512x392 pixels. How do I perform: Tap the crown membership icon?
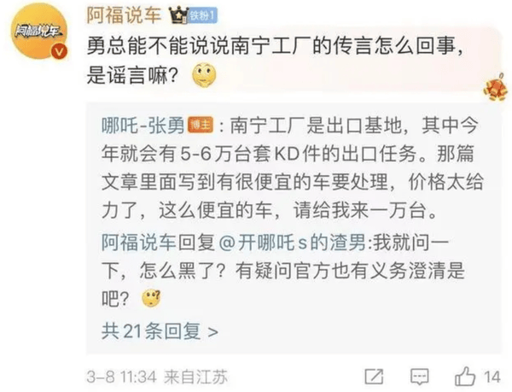click(178, 15)
